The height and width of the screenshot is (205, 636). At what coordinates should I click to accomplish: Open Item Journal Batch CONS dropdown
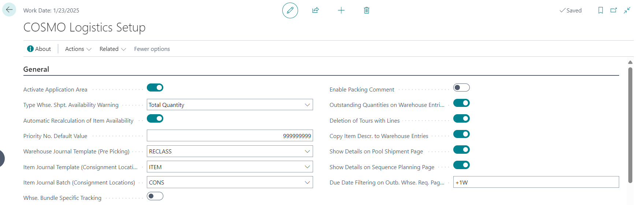click(307, 182)
